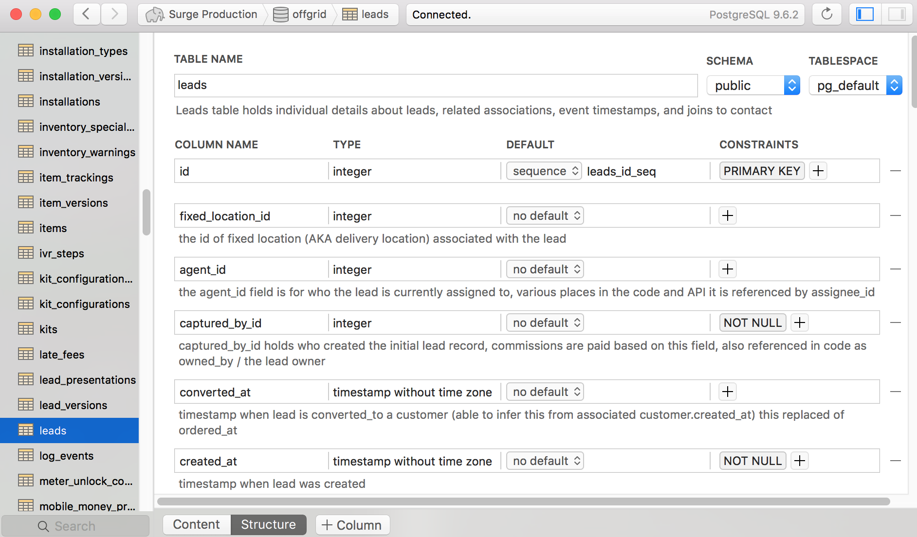Reload the connection with the refresh icon
Screen dimensions: 917x537
pyautogui.click(x=827, y=14)
